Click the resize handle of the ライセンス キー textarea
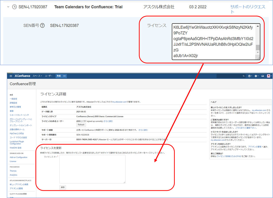This screenshot has width=273, height=198. click(124, 182)
